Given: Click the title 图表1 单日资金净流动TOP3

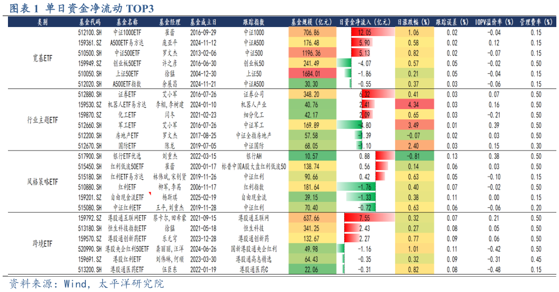Looking at the screenshot, I should pos(81,8).
